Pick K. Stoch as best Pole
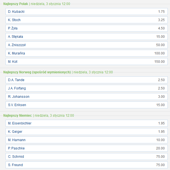Viewport: 170px width, 170px height. pos(87,20)
